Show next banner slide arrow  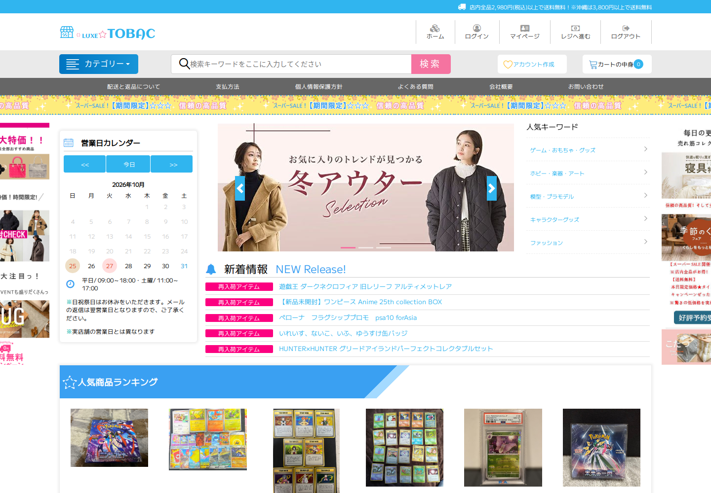[492, 188]
